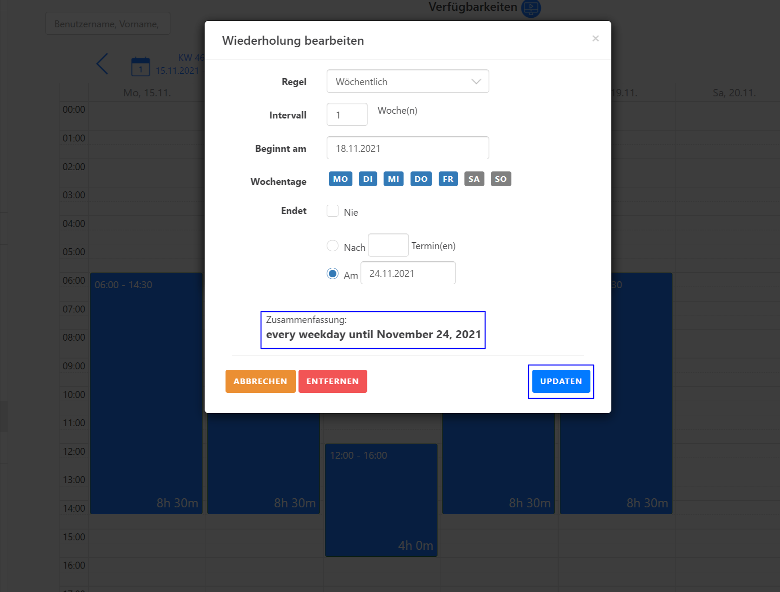Toggle the DO weekday button

tap(420, 179)
